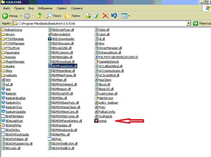The height and width of the screenshot is (157, 211).
Task: Click the Copy To folder toolbar icon
Action: click(97, 16)
